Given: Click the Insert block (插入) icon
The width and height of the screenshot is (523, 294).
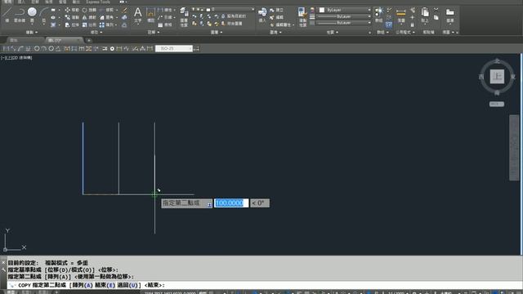Looking at the screenshot, I should click(262, 15).
